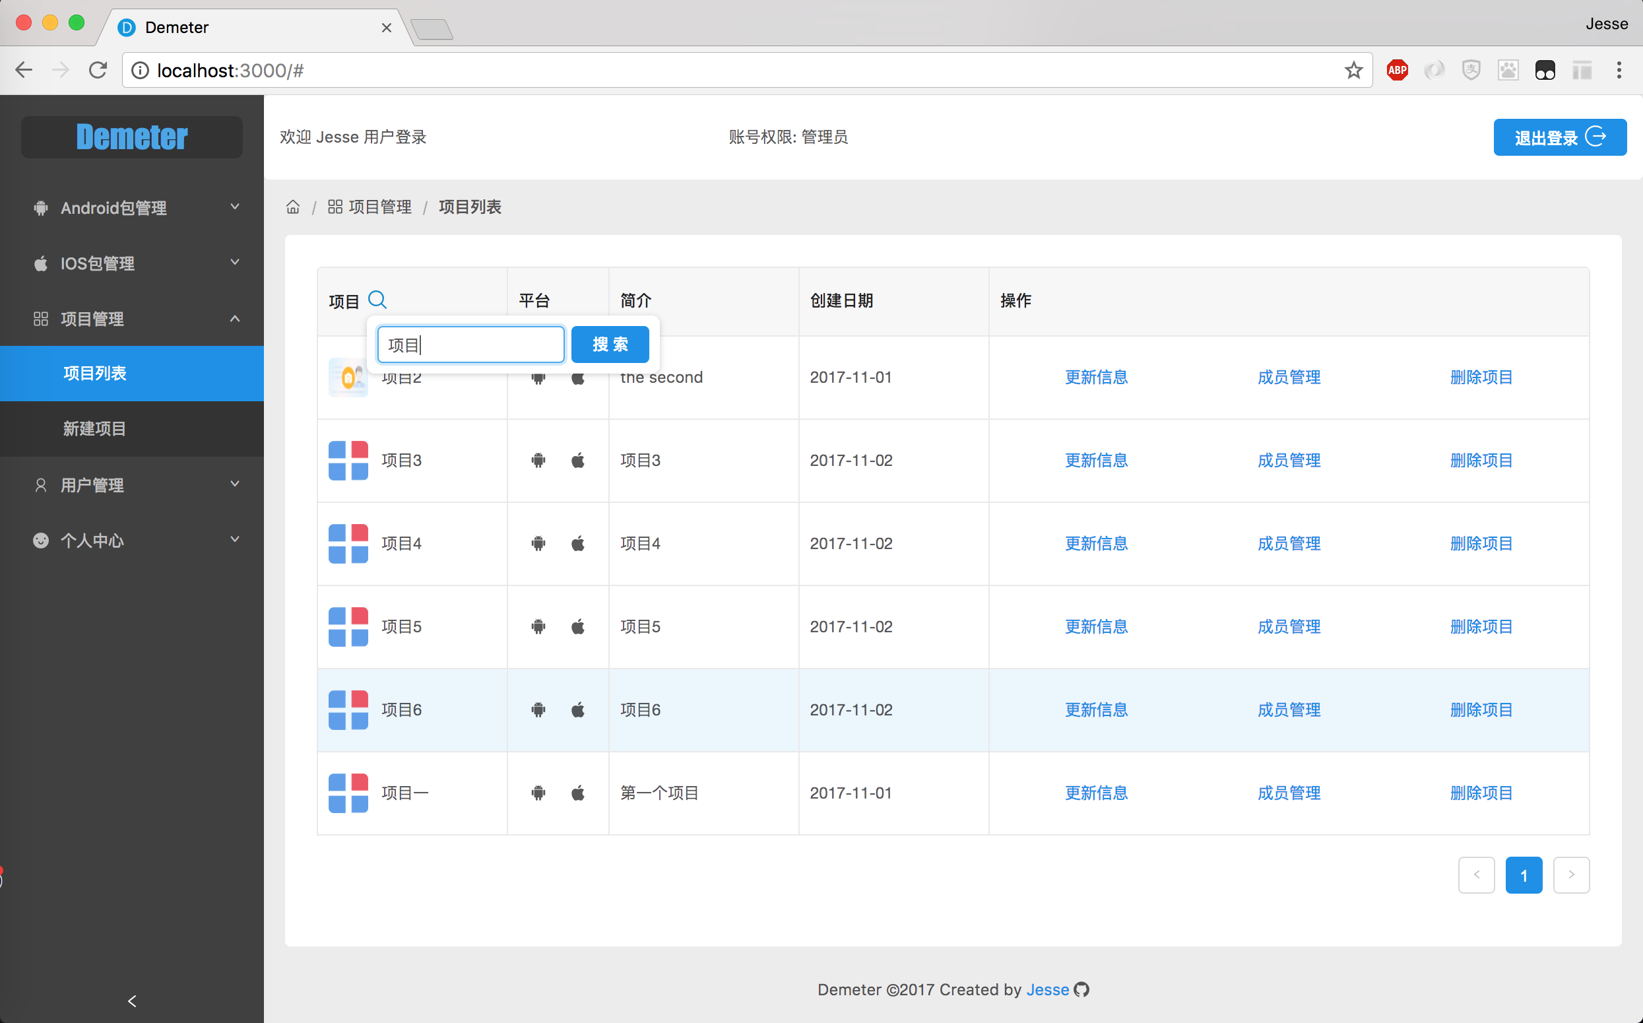Collapse the sidebar with the bottom arrow
Viewport: 1643px width, 1023px height.
tap(132, 1001)
